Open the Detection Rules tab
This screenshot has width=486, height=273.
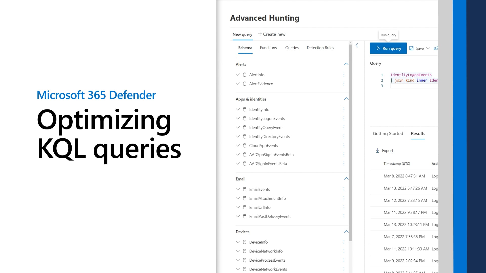pos(320,48)
